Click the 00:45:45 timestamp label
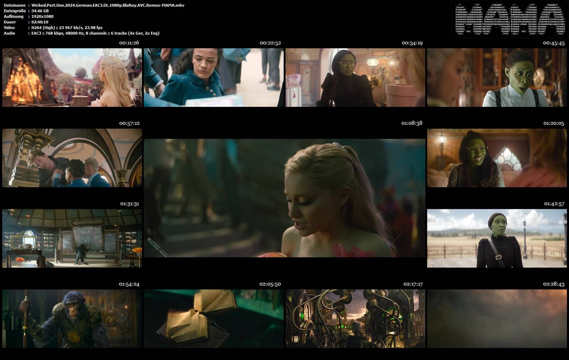The width and height of the screenshot is (569, 360). tap(554, 43)
